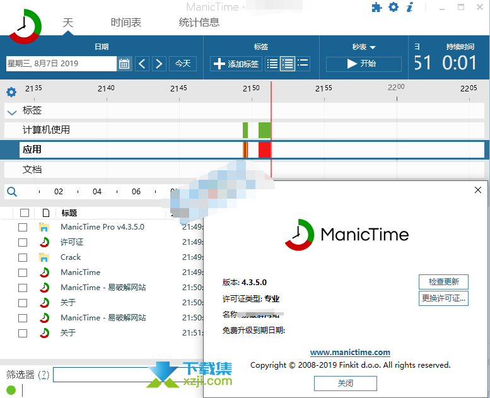
Task: Check the ManicTime row checkbox at 21:49
Action: point(23,272)
